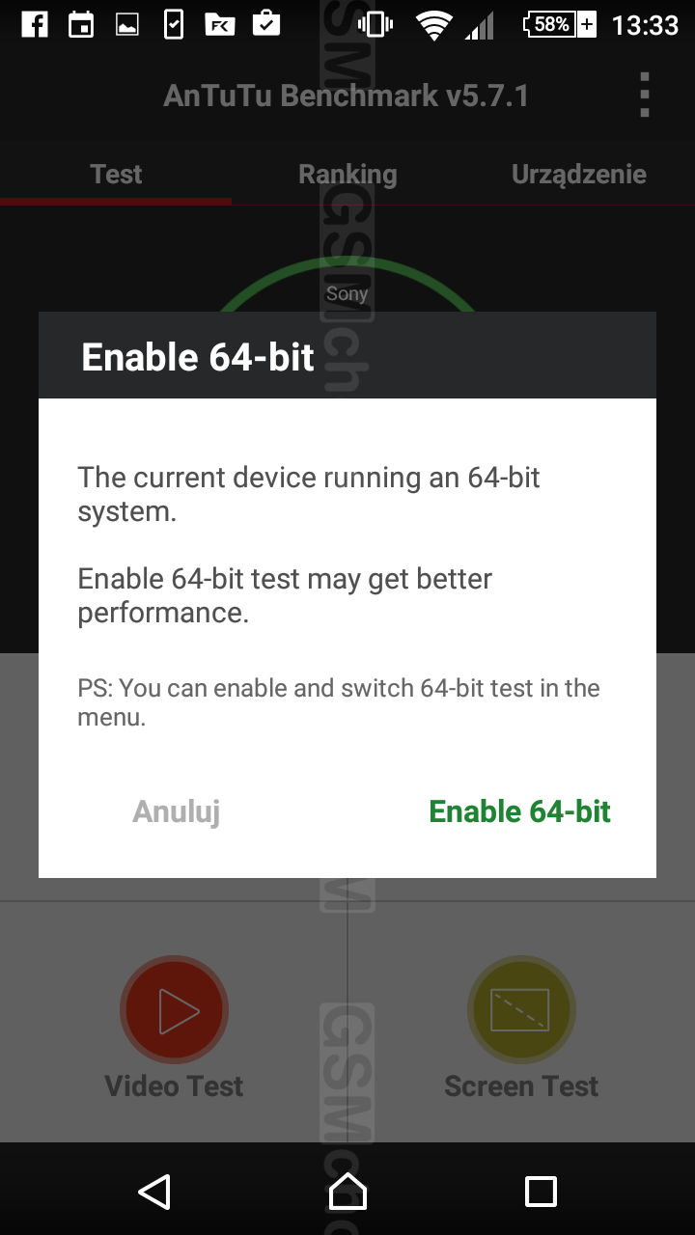Tap the battery 58% indicator
Image resolution: width=695 pixels, height=1235 pixels.
point(559,24)
